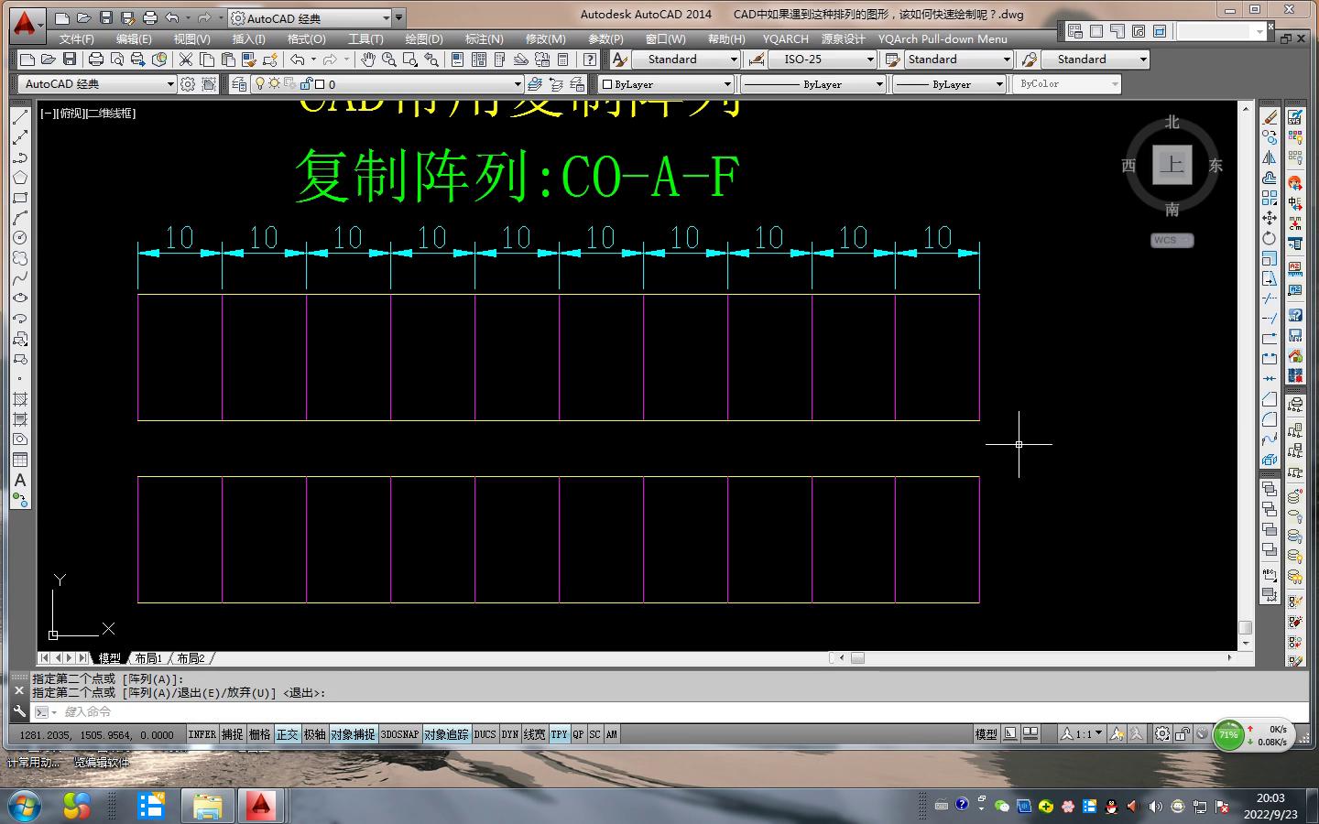Screen dimensions: 1319x824
Task: Enable 栅格 grid display
Action: (x=260, y=734)
